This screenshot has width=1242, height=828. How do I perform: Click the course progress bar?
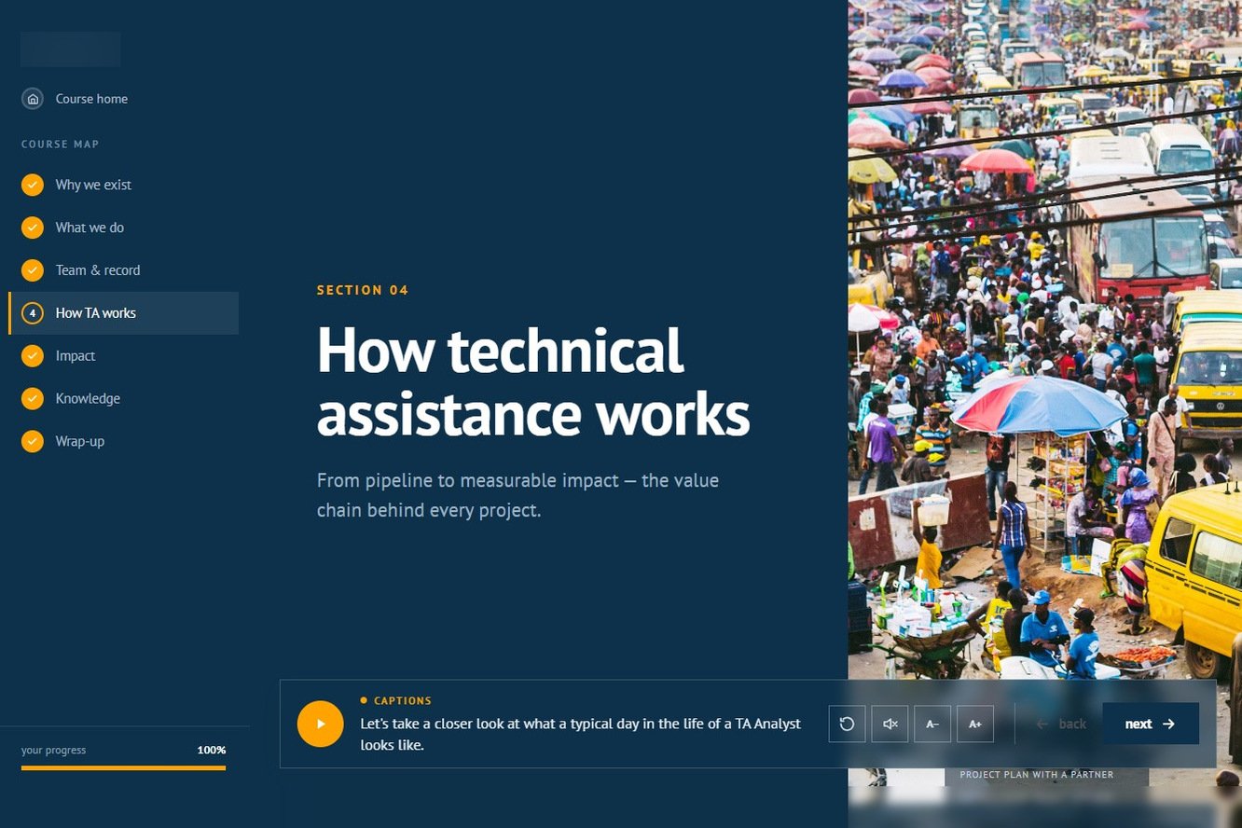123,768
